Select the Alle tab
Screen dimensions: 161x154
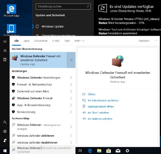coord(16,41)
